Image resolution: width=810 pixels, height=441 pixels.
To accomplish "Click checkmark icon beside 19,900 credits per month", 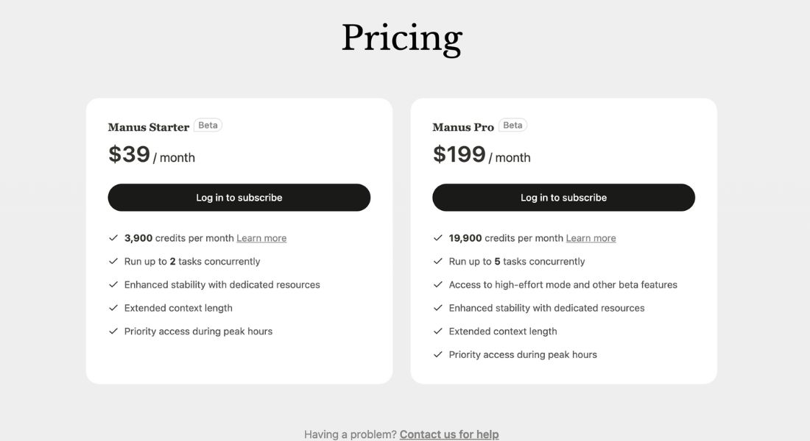I will [437, 238].
